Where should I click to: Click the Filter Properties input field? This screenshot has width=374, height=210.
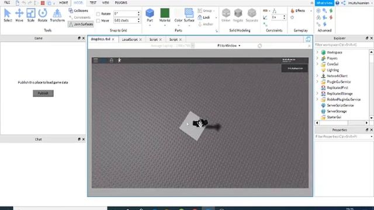tap(342, 136)
